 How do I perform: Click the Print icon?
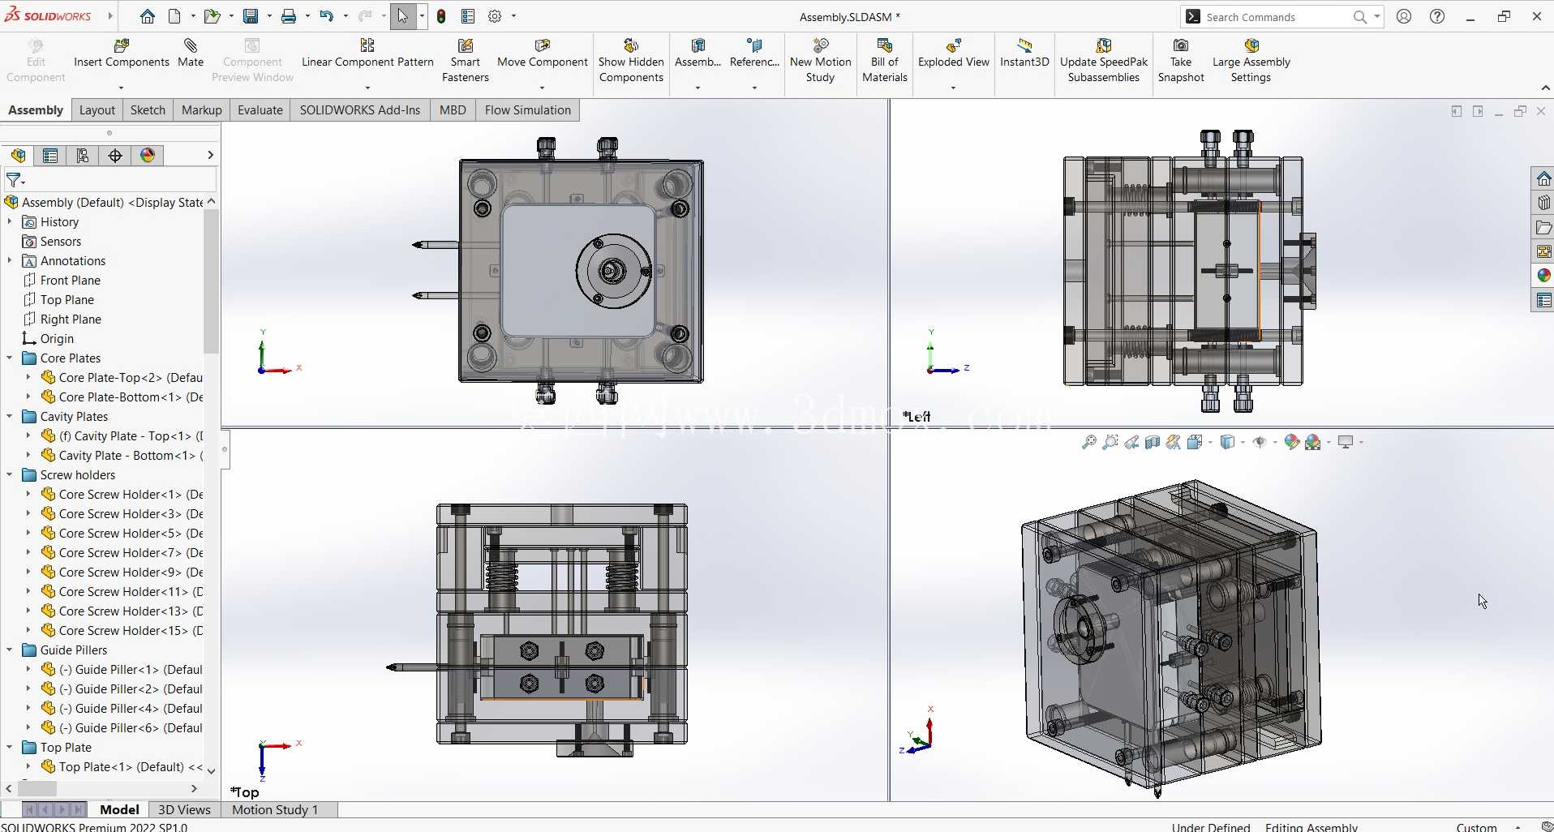[289, 16]
